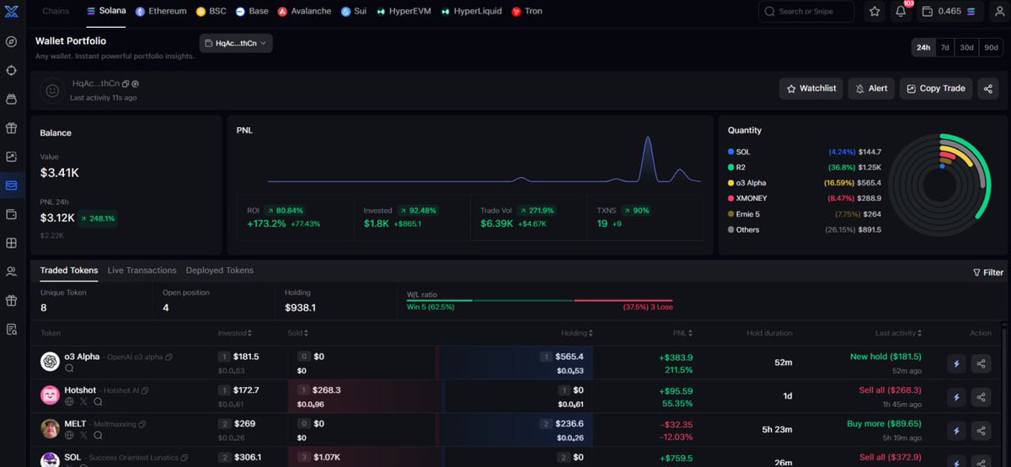Click the X logo at top-left corner
Viewport: 1011px width, 467px height.
pyautogui.click(x=11, y=11)
